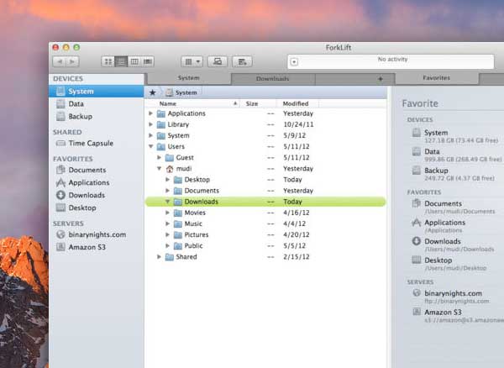Add a new tab with plus button
This screenshot has width=504, height=368.
pos(381,79)
